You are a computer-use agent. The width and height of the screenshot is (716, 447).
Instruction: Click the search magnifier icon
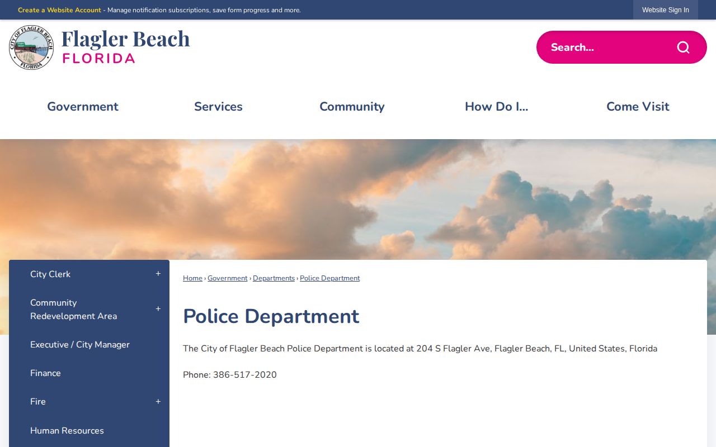(683, 47)
